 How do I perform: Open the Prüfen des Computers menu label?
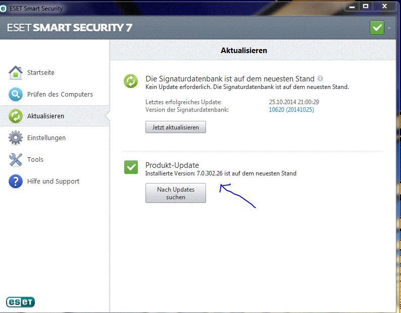(x=60, y=95)
